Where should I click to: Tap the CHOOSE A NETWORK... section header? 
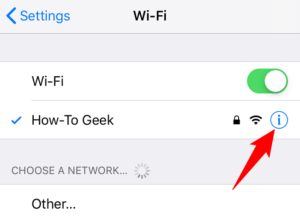pyautogui.click(x=69, y=170)
